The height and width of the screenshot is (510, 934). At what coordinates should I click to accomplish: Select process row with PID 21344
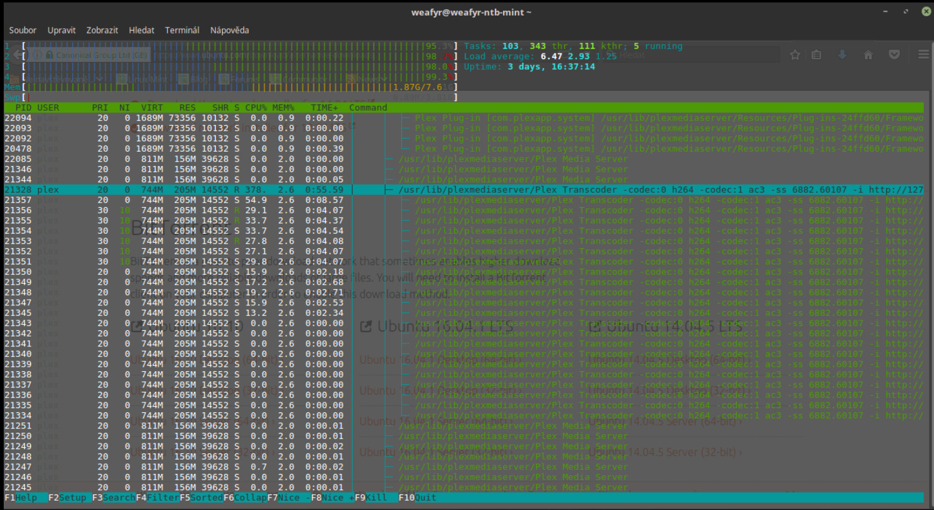click(x=464, y=179)
